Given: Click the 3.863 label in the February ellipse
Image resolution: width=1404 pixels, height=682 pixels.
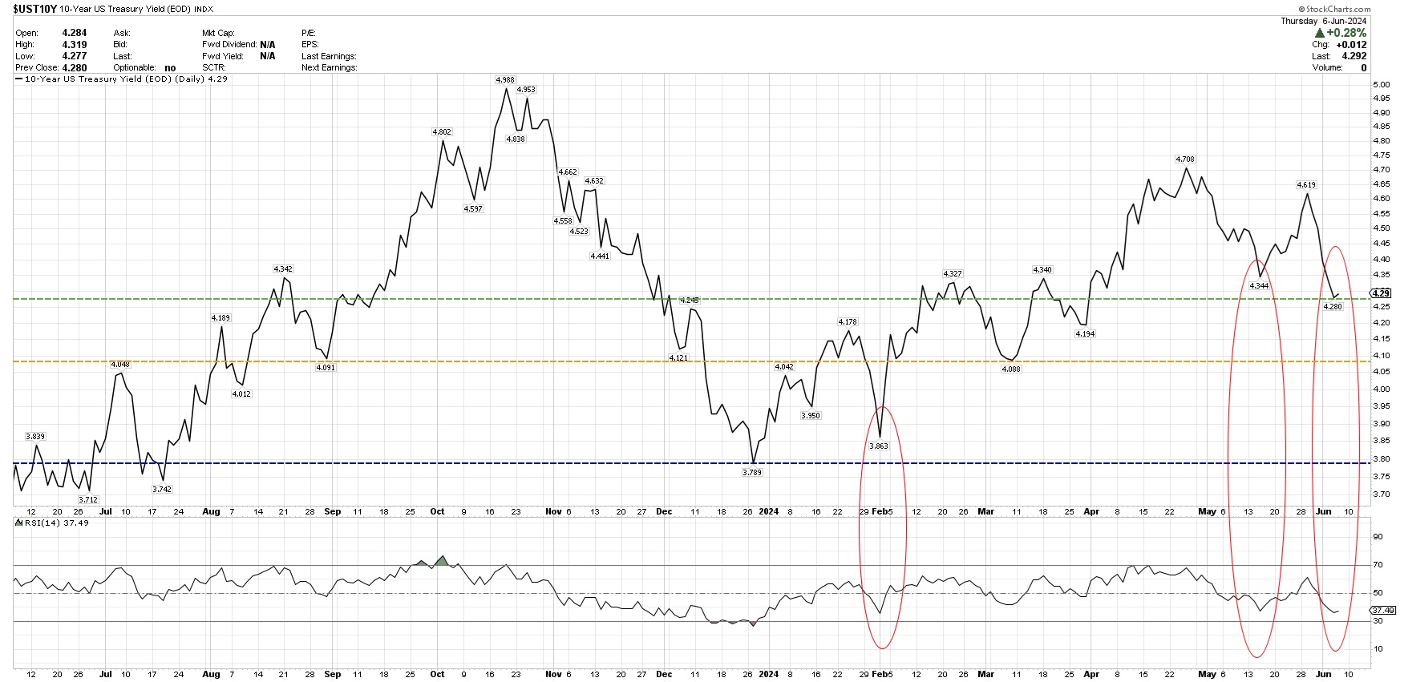Looking at the screenshot, I should click(879, 446).
